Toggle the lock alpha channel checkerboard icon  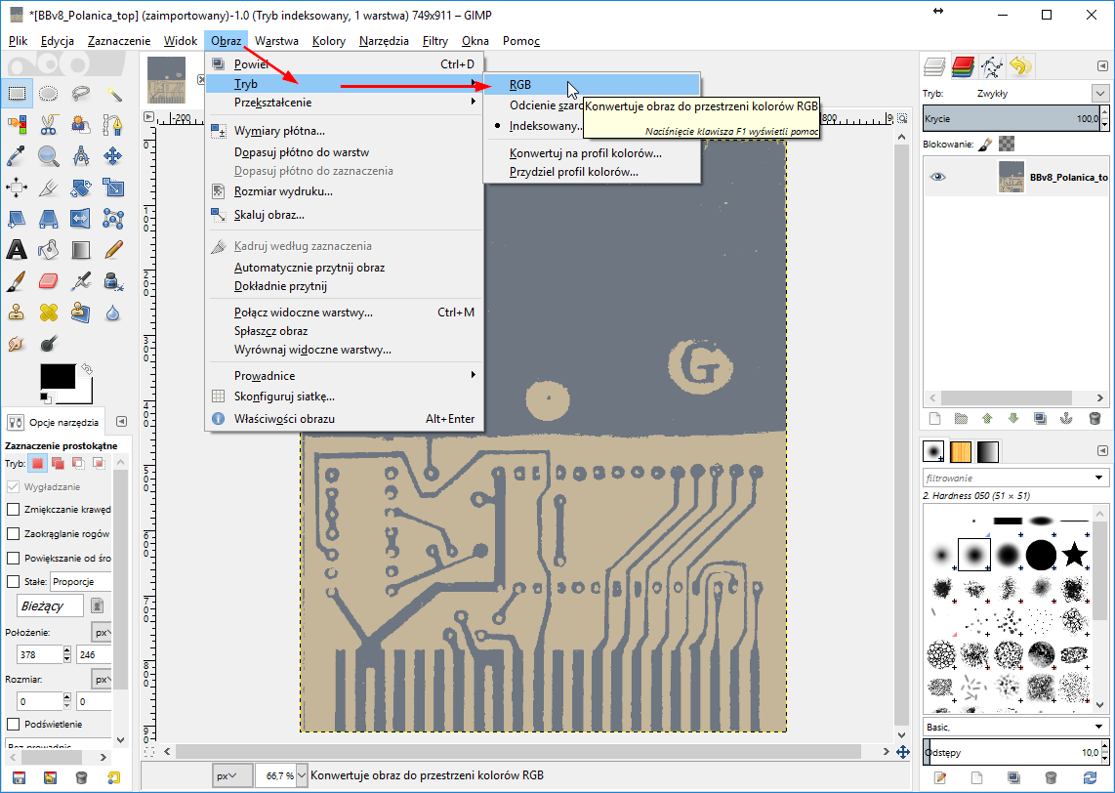pyautogui.click(x=1007, y=144)
